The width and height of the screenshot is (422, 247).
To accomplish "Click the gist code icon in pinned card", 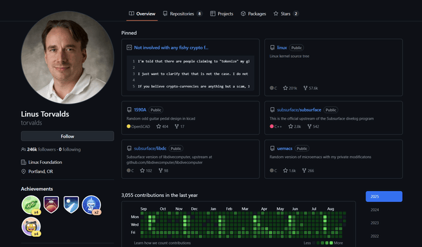I will 129,48.
